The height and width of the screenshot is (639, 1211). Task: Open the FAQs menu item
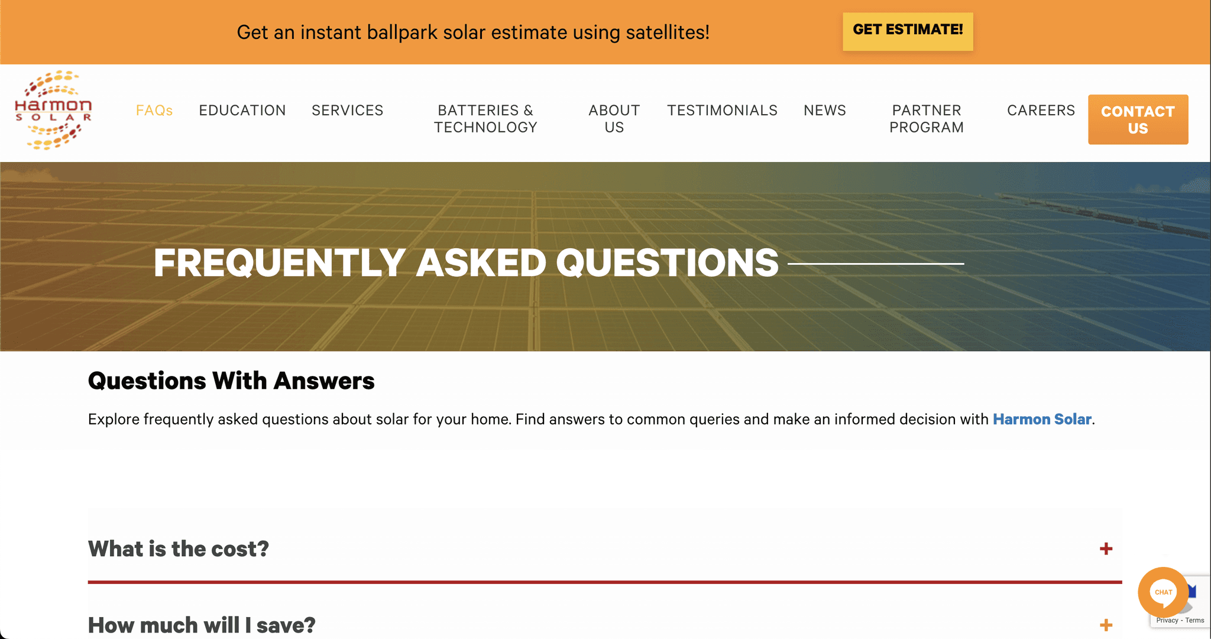point(154,111)
